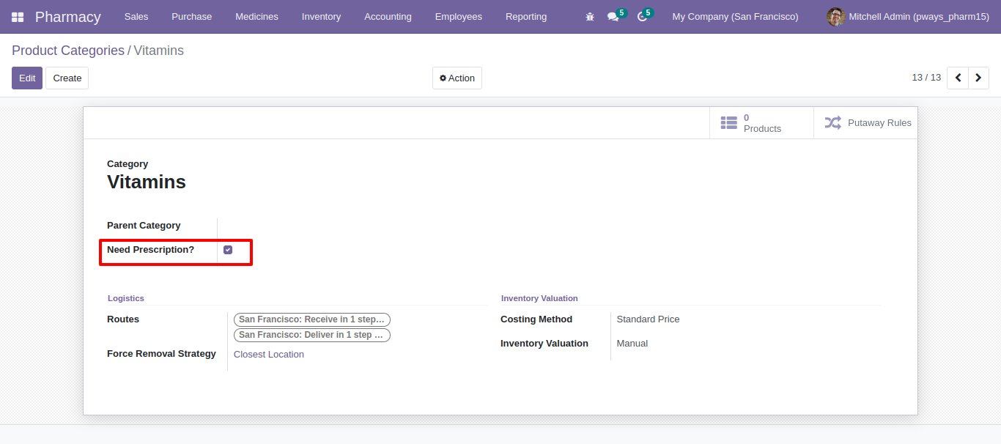This screenshot has width=1001, height=444.
Task: Click the debug bug icon in navbar
Action: click(590, 17)
